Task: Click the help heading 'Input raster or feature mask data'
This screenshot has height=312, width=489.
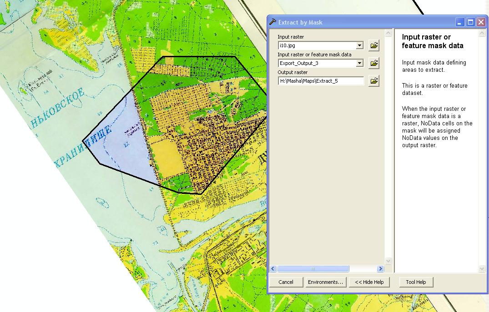Action: [433, 41]
